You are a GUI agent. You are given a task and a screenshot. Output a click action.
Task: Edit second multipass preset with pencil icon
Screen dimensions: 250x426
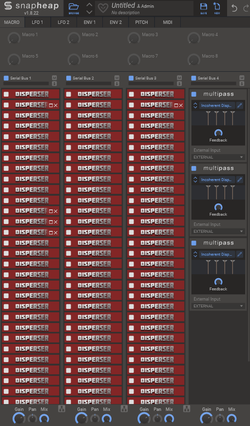(x=239, y=180)
